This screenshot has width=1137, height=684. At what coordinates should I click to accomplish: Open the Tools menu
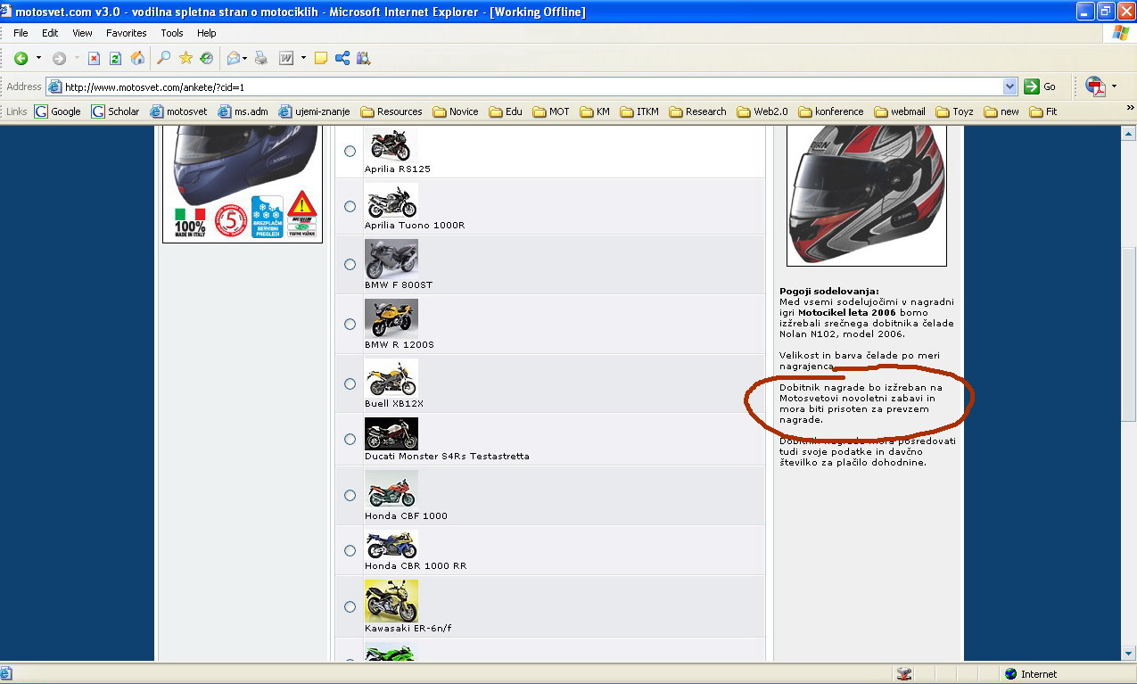172,33
